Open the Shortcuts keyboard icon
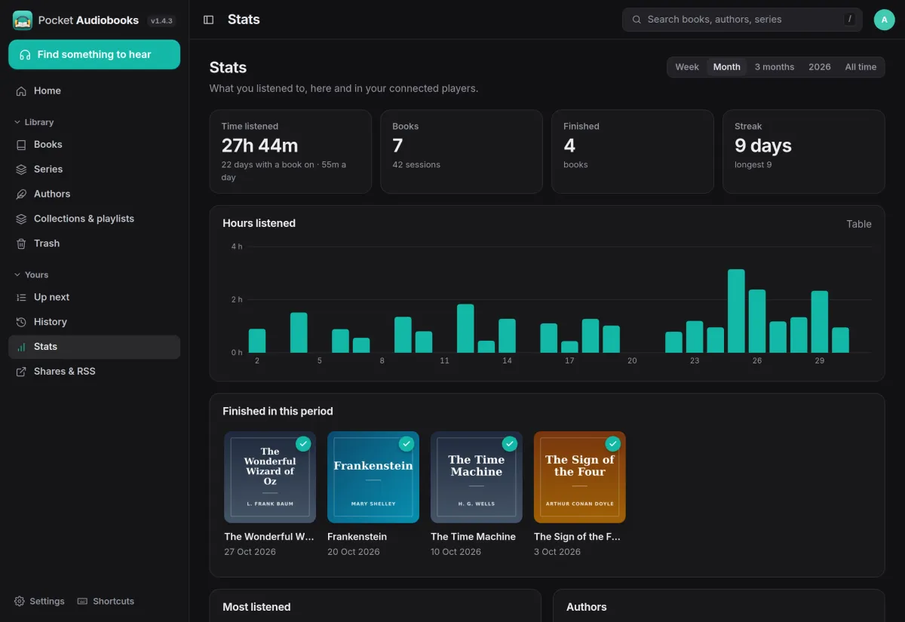Screen dimensions: 905x622 83,601
